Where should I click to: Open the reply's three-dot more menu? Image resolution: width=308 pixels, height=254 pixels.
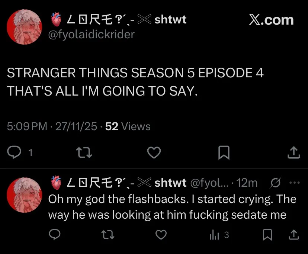(294, 183)
